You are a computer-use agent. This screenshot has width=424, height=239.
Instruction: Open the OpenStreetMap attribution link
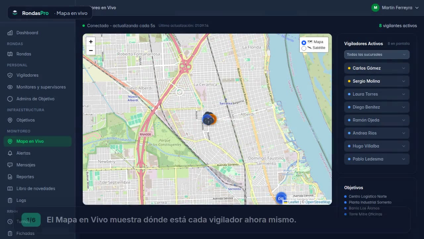[x=318, y=202]
